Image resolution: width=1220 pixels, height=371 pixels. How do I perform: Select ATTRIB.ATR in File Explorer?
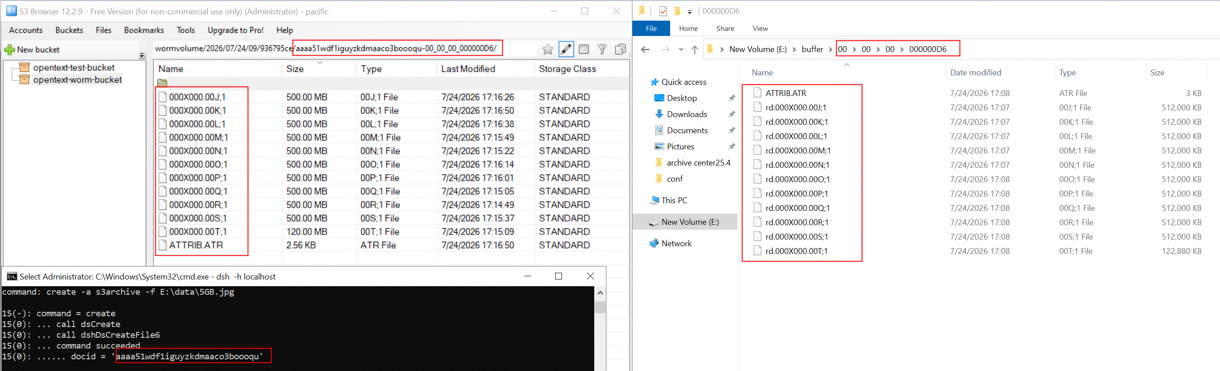click(786, 93)
